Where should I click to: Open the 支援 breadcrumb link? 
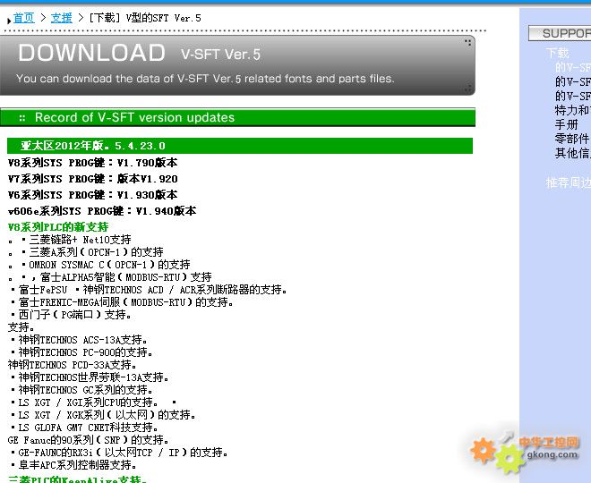click(62, 18)
